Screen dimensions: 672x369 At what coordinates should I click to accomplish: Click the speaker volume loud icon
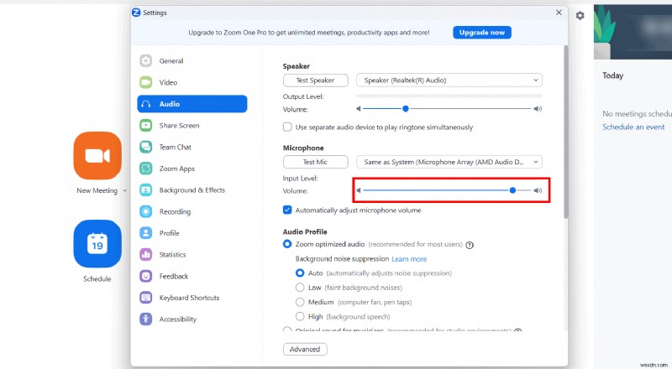tap(538, 109)
